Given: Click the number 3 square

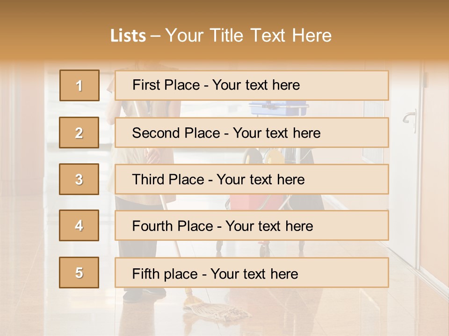Looking at the screenshot, I should pos(79,179).
